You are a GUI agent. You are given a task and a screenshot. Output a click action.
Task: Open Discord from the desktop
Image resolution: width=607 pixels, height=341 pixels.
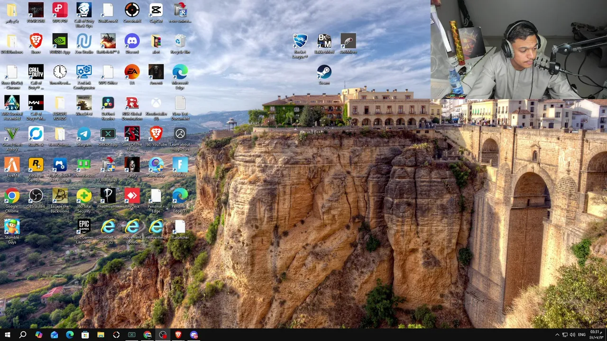tap(132, 44)
